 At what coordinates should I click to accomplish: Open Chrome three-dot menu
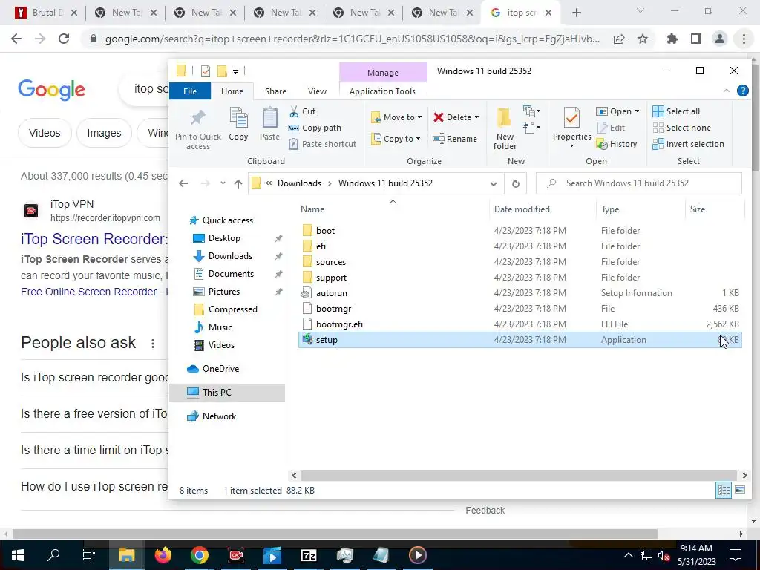click(x=744, y=39)
